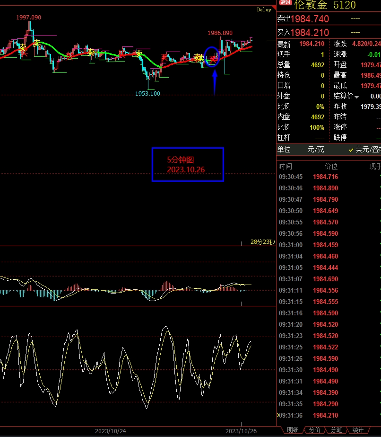Image resolution: width=381 pixels, height=437 pixels.
Task: Click the 时间 column header
Action: click(285, 166)
